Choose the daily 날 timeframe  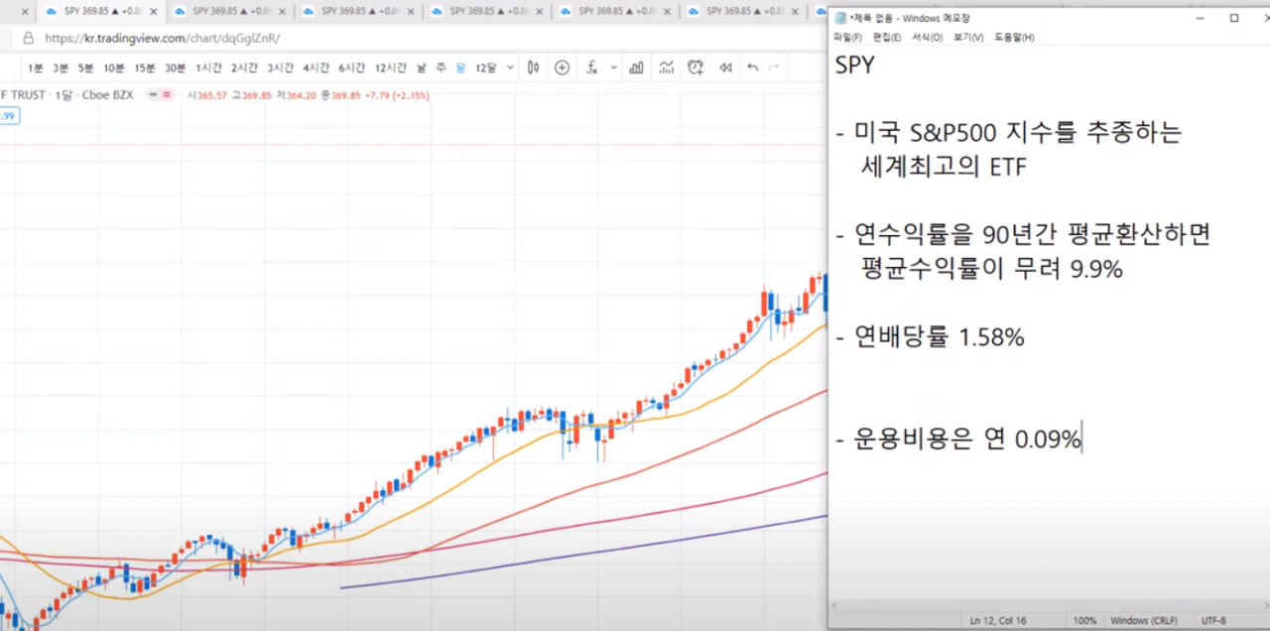point(422,67)
